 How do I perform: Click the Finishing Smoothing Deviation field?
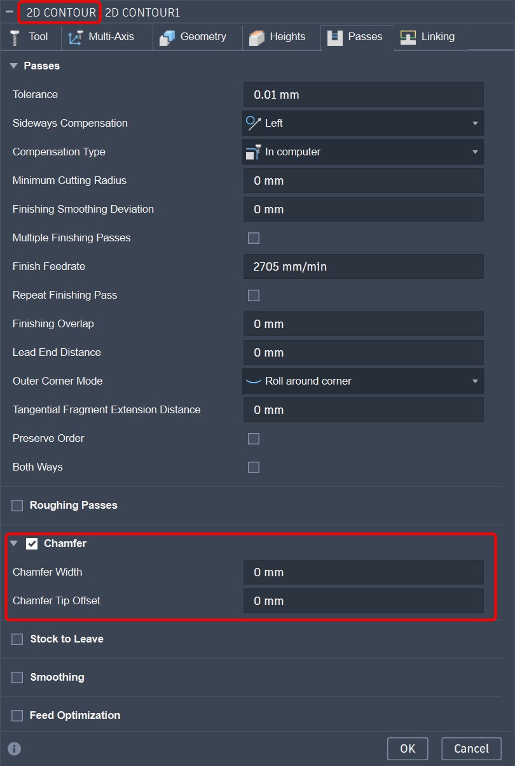[x=363, y=209]
